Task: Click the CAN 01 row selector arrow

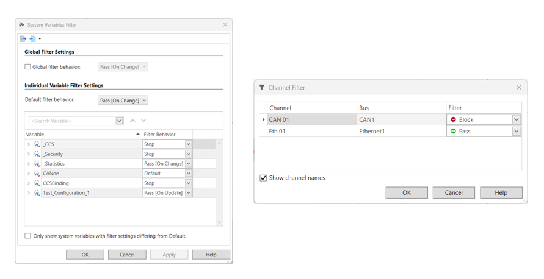Action: [x=263, y=119]
